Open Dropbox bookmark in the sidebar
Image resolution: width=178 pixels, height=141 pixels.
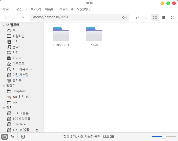coord(19,91)
